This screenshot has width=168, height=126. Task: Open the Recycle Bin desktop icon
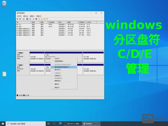pyautogui.click(x=4, y=4)
